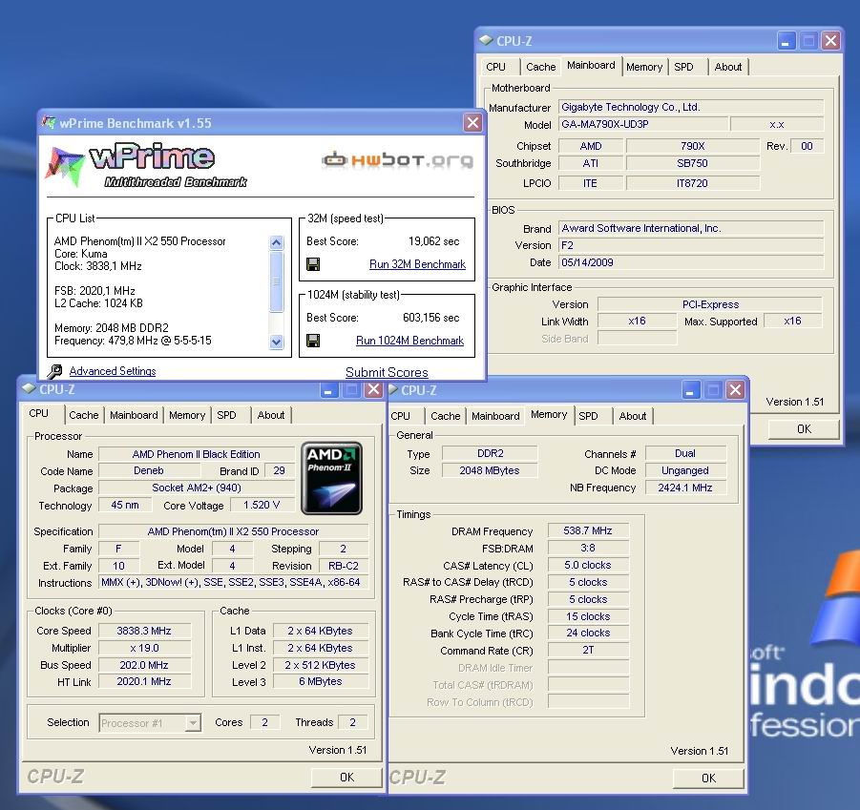
Task: Open About tab in Mainboard window
Action: click(728, 67)
